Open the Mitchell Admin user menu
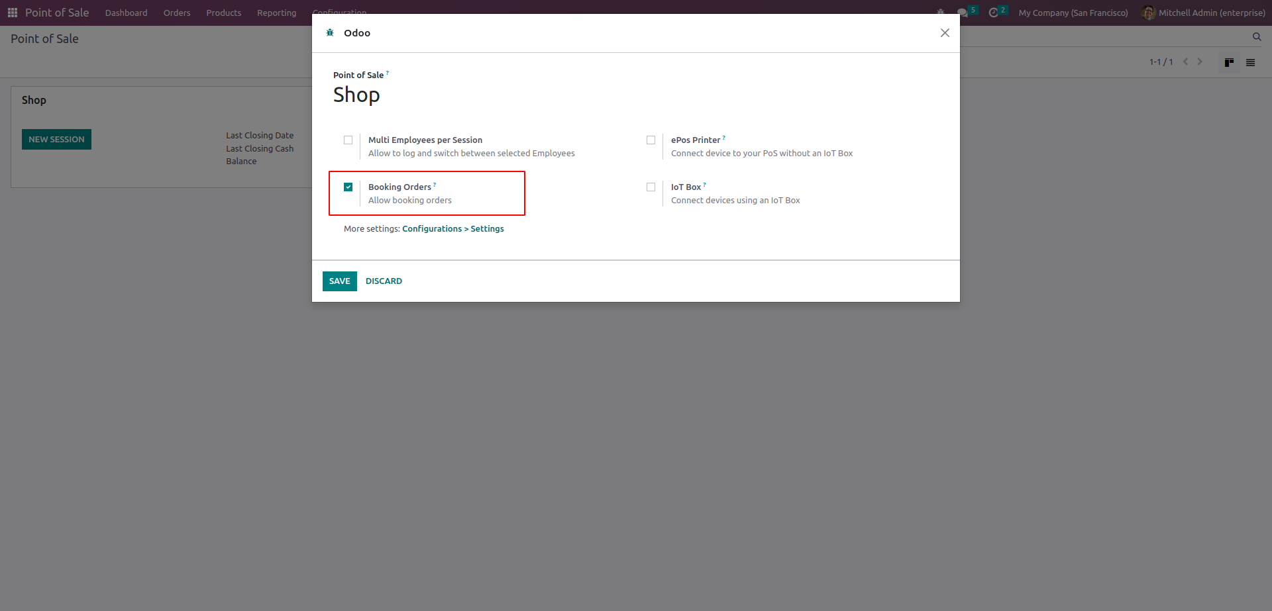Image resolution: width=1272 pixels, height=611 pixels. (1204, 13)
